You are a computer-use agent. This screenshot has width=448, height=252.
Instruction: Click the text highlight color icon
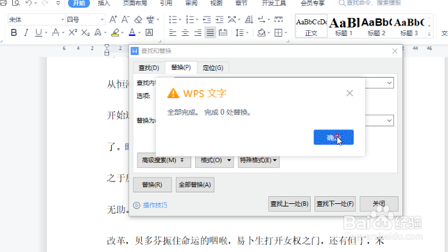pyautogui.click(x=115, y=33)
